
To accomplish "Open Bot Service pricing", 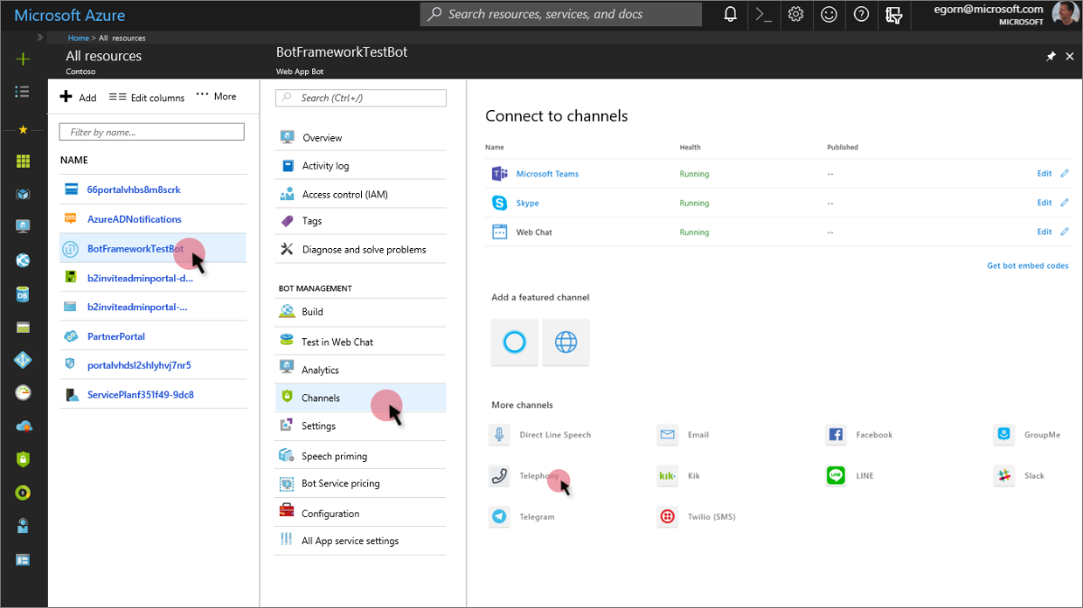I will coord(360,484).
